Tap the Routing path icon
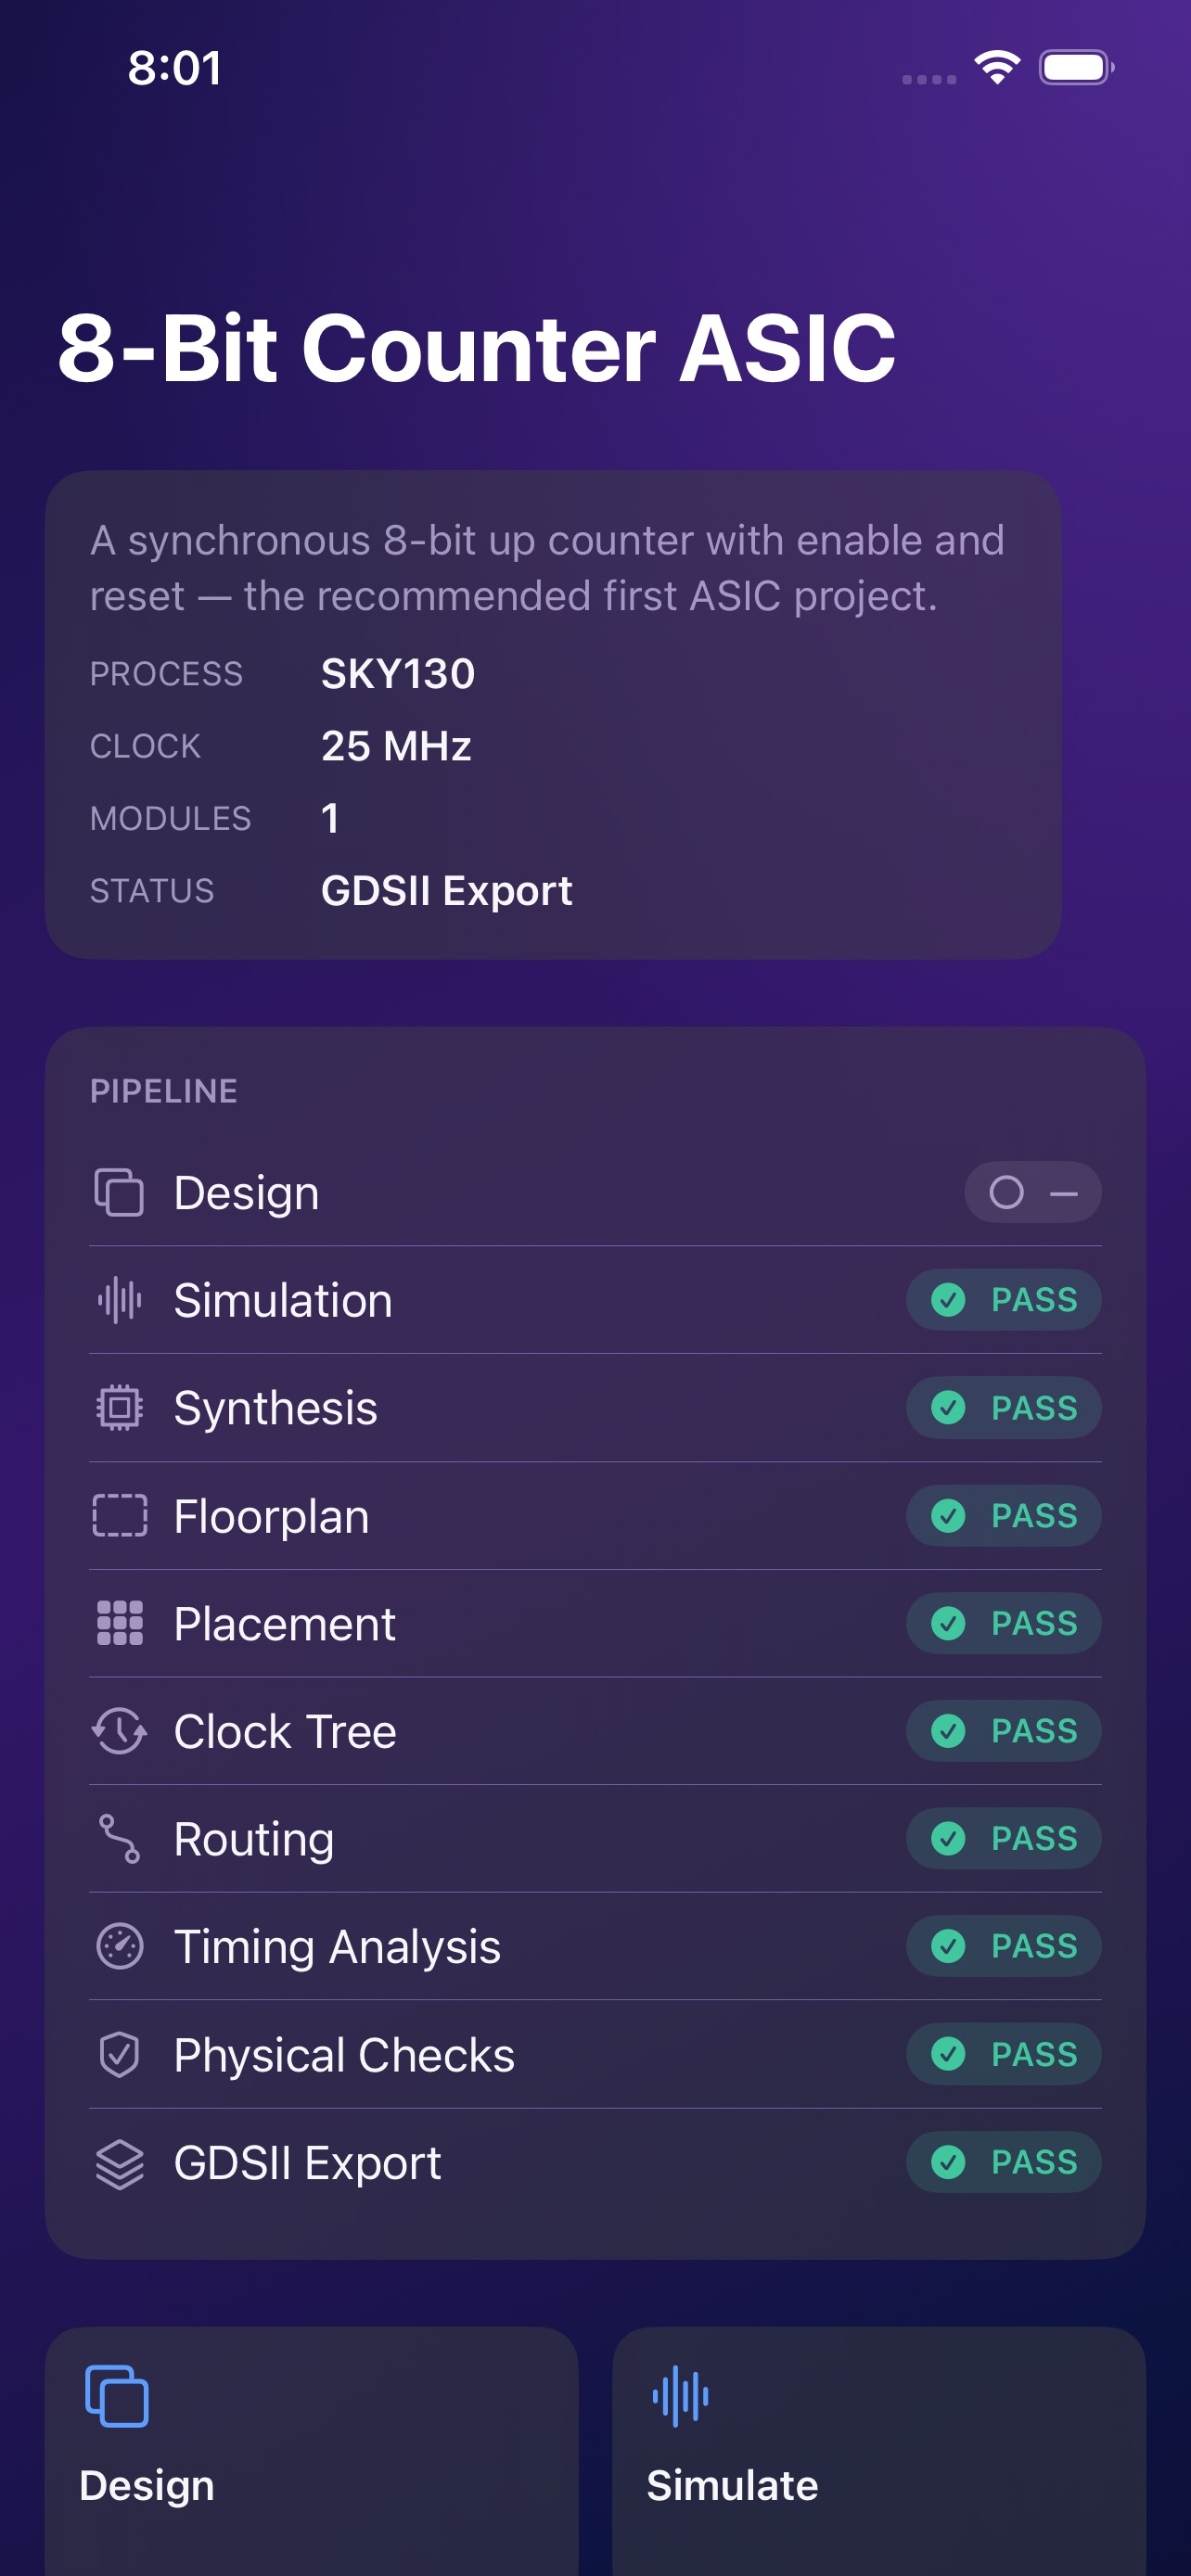 (119, 1839)
